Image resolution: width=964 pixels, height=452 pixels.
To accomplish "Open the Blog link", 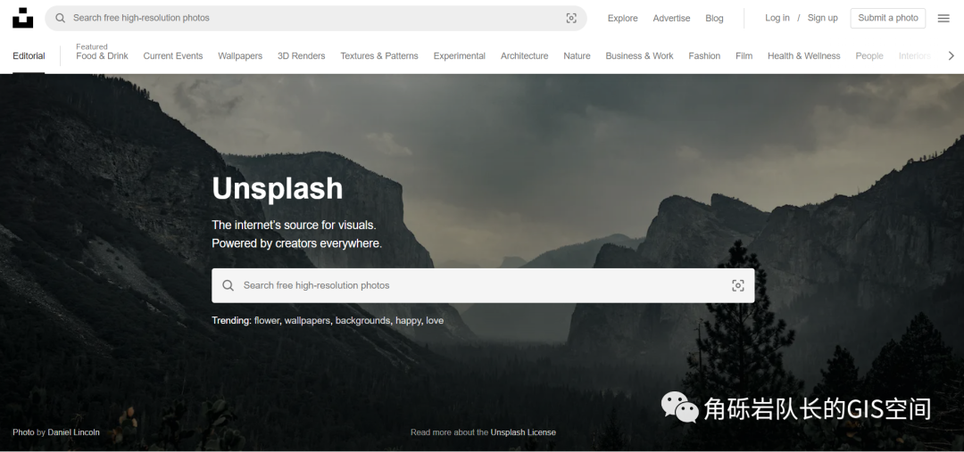I will click(714, 19).
